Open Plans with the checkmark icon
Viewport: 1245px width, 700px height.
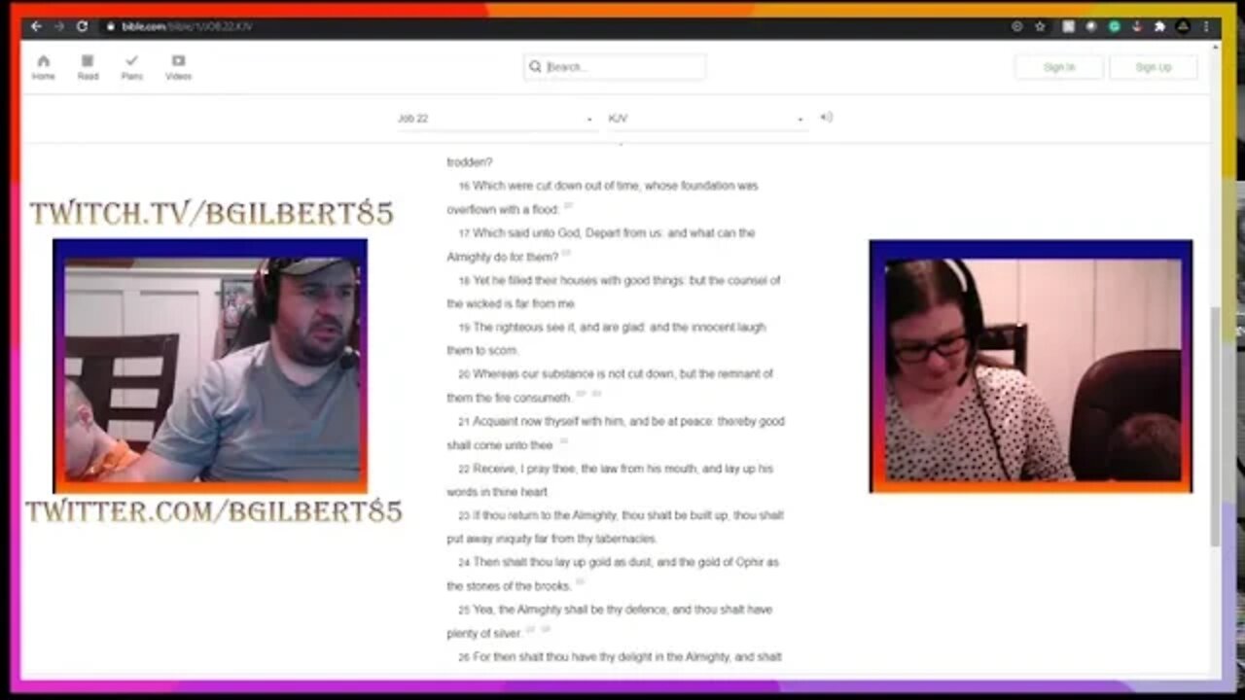coord(131,67)
